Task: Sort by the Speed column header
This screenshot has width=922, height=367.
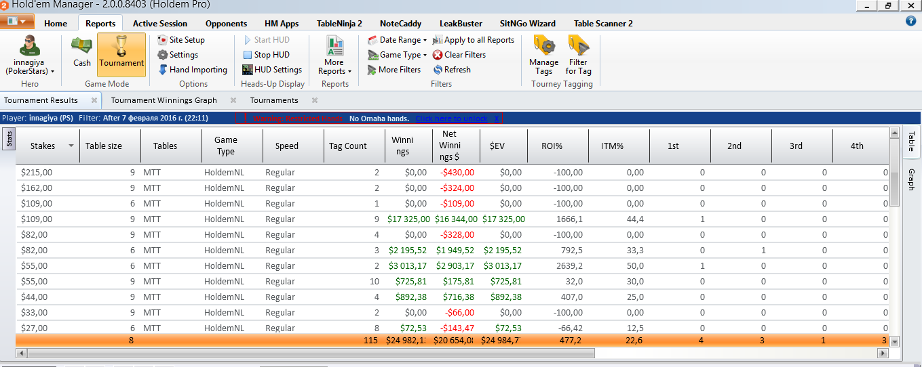Action: (x=293, y=146)
